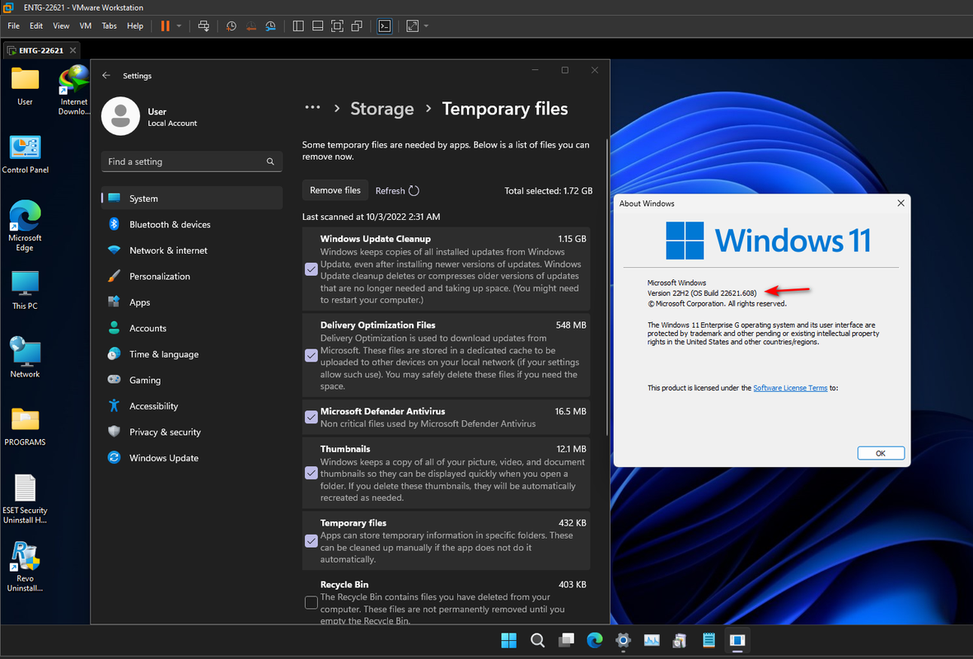This screenshot has width=973, height=659.
Task: Take a snapshot with the clock-plus icon
Action: 231,26
